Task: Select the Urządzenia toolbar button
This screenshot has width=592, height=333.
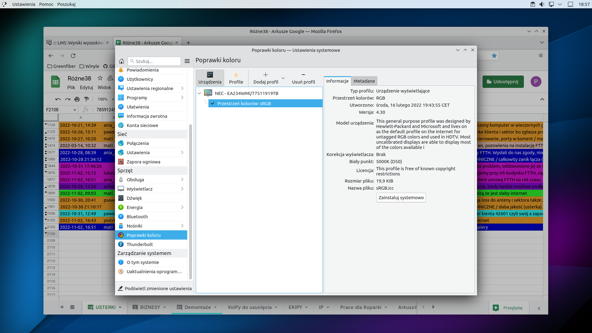Action: tap(210, 78)
